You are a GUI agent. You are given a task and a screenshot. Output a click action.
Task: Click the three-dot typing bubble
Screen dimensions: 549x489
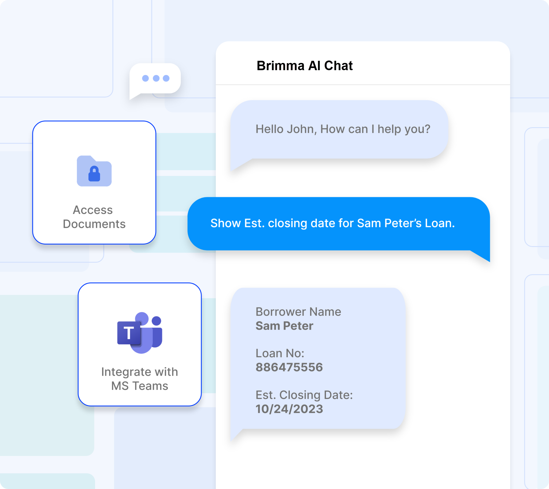155,79
